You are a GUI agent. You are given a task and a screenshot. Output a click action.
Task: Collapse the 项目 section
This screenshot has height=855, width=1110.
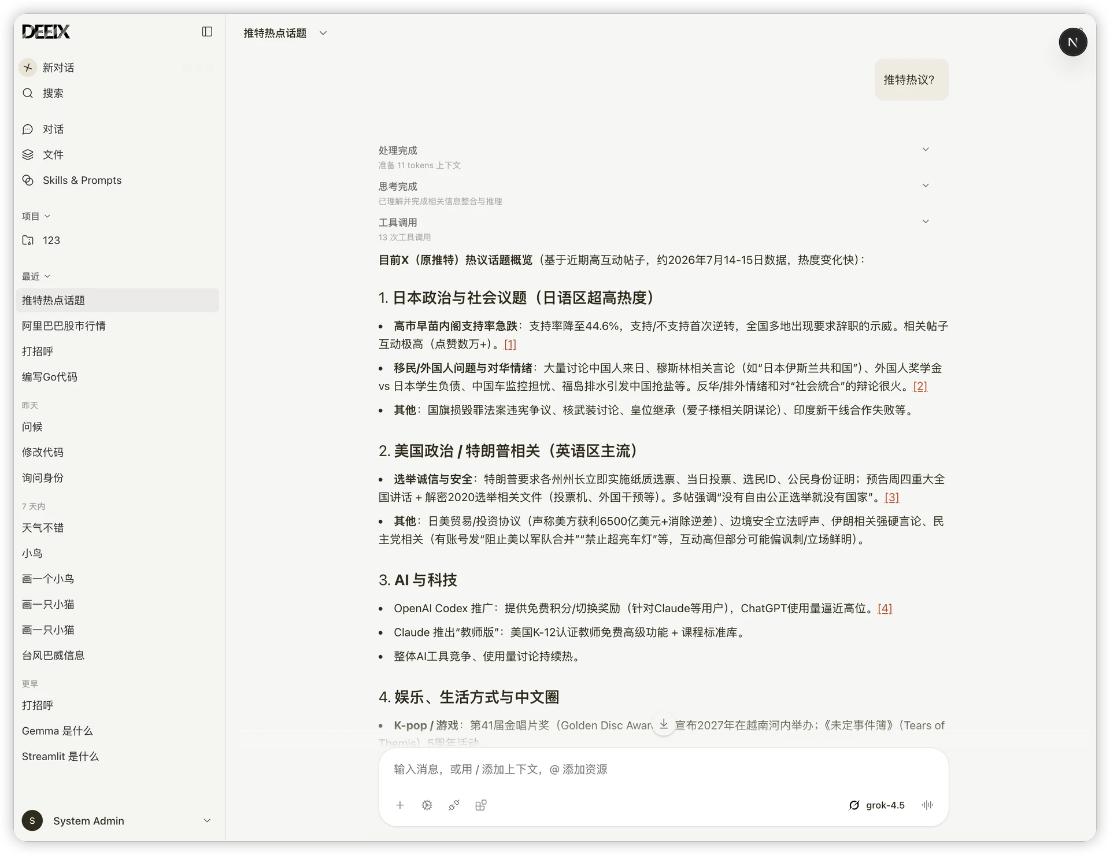tap(36, 216)
